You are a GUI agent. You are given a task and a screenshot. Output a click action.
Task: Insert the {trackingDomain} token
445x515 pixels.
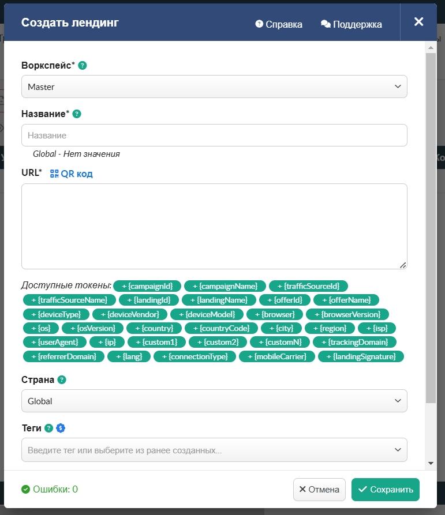[x=354, y=342]
